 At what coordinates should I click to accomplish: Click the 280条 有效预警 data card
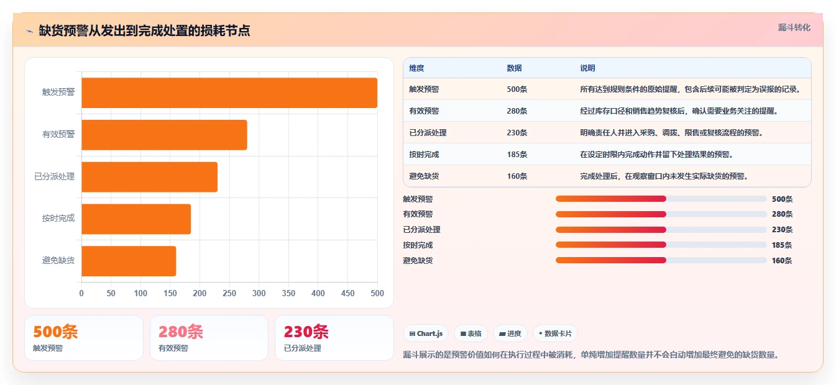(209, 338)
